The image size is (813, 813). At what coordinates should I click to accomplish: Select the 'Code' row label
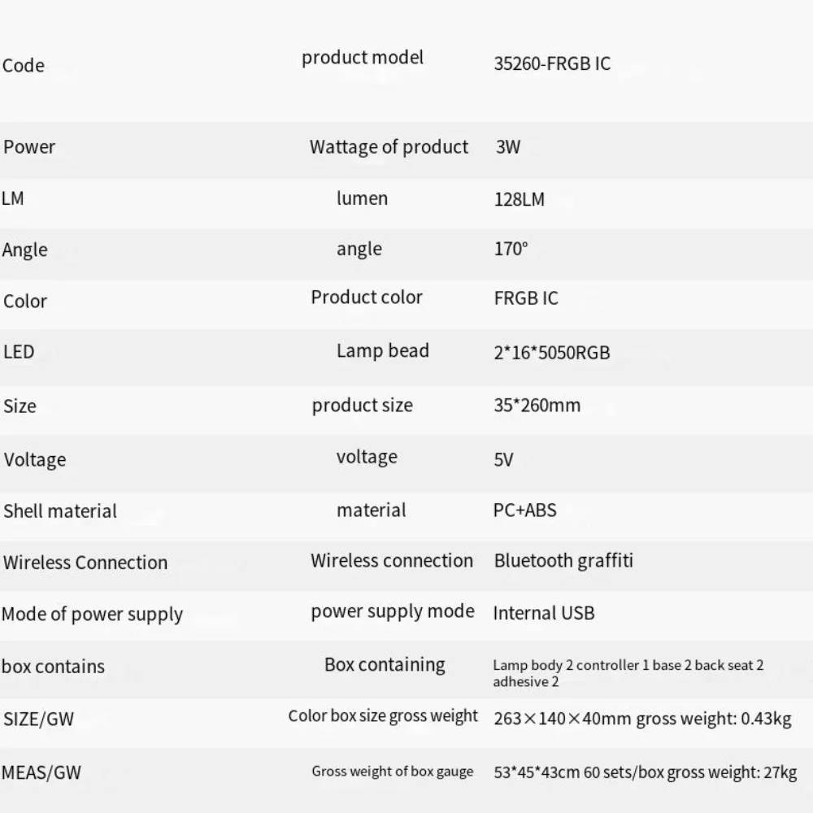tap(24, 66)
